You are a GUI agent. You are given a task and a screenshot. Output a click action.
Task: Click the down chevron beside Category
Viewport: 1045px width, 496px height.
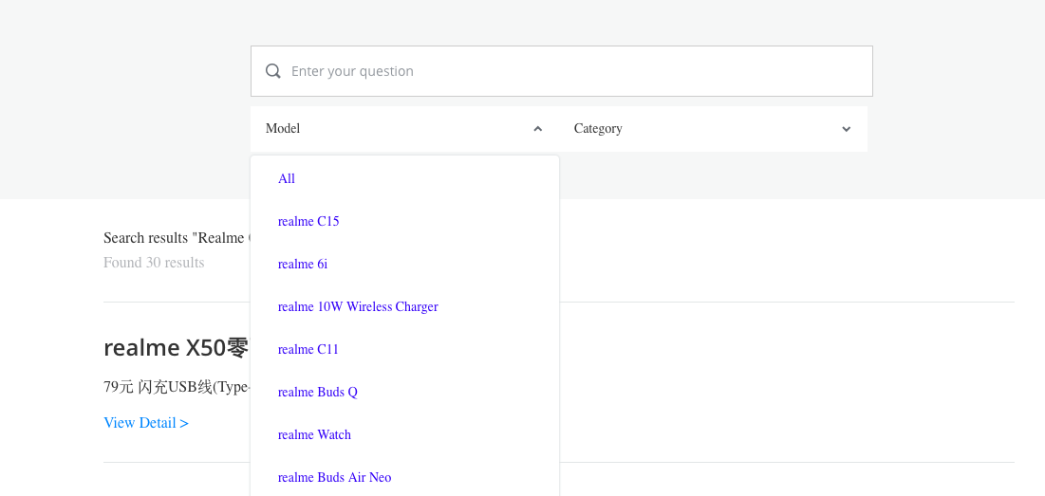[846, 128]
